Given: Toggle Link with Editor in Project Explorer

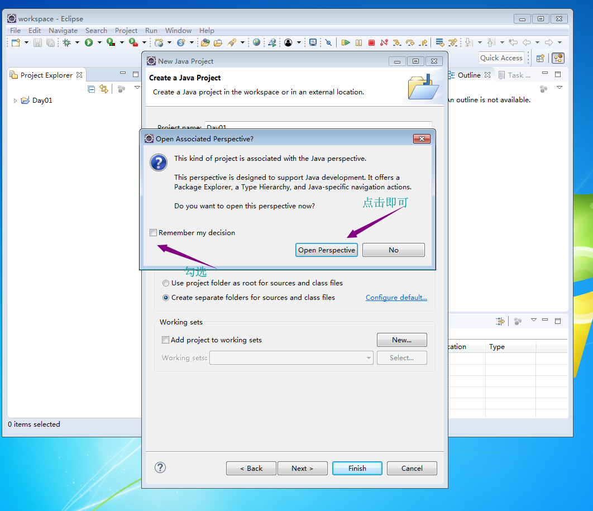Looking at the screenshot, I should tap(104, 89).
